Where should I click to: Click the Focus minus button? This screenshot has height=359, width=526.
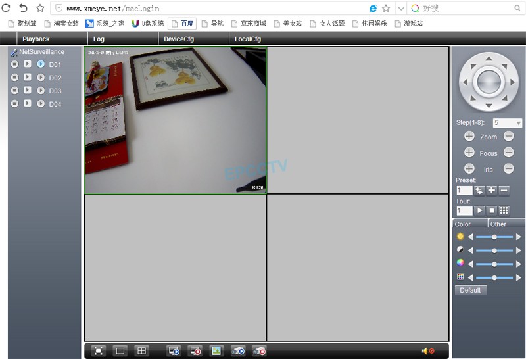click(x=508, y=153)
